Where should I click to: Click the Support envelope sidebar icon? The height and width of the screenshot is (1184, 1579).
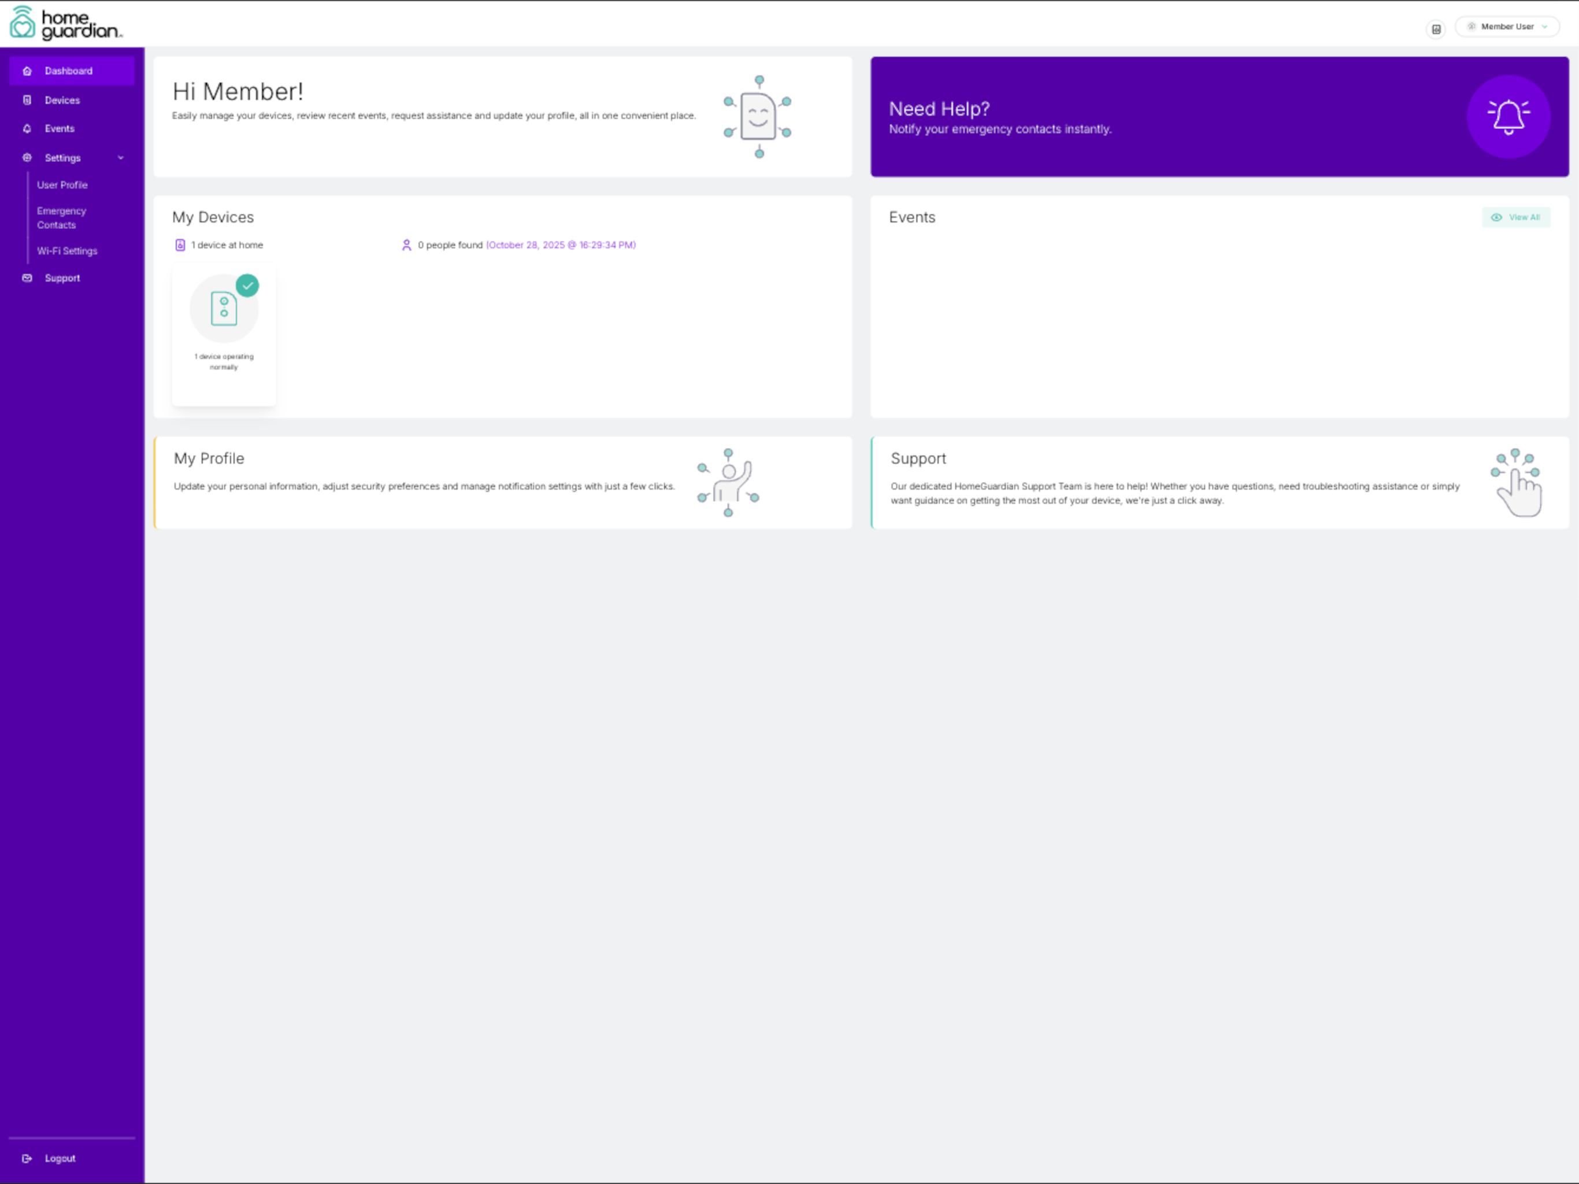[x=27, y=278]
